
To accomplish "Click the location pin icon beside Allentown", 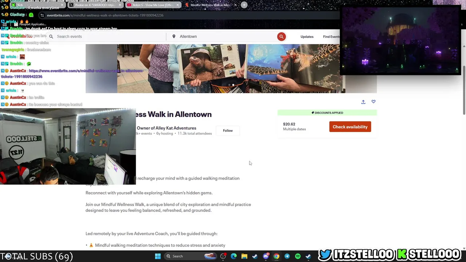I will point(174,36).
